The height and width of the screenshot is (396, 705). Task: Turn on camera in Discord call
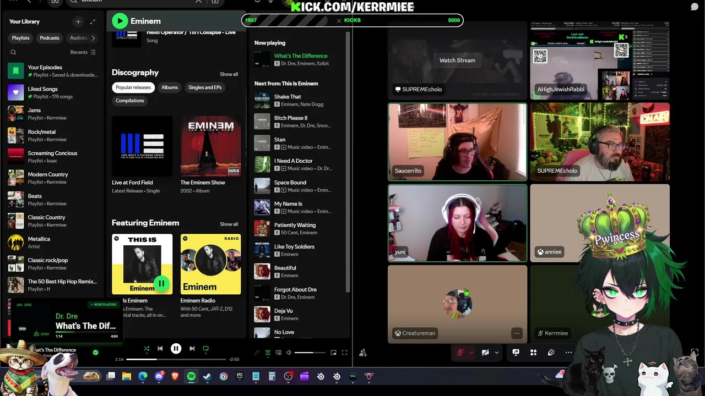tap(485, 353)
